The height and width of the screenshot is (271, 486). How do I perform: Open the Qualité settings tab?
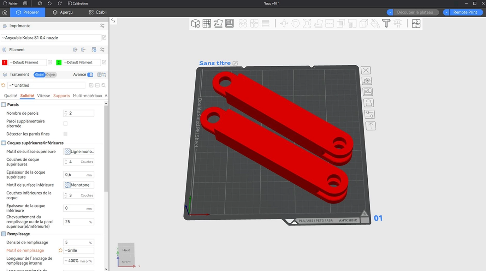[11, 96]
